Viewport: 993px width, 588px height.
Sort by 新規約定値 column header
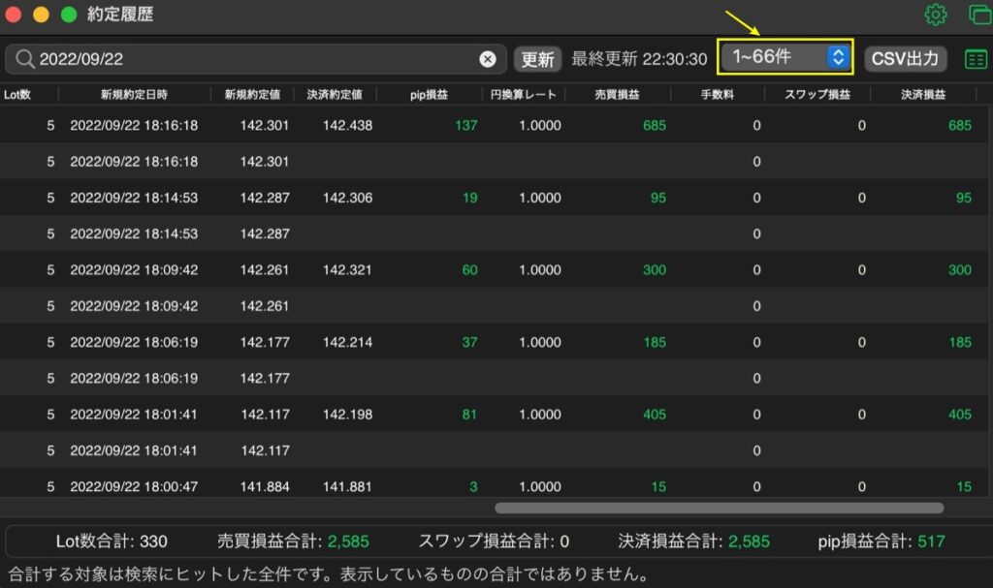(252, 94)
